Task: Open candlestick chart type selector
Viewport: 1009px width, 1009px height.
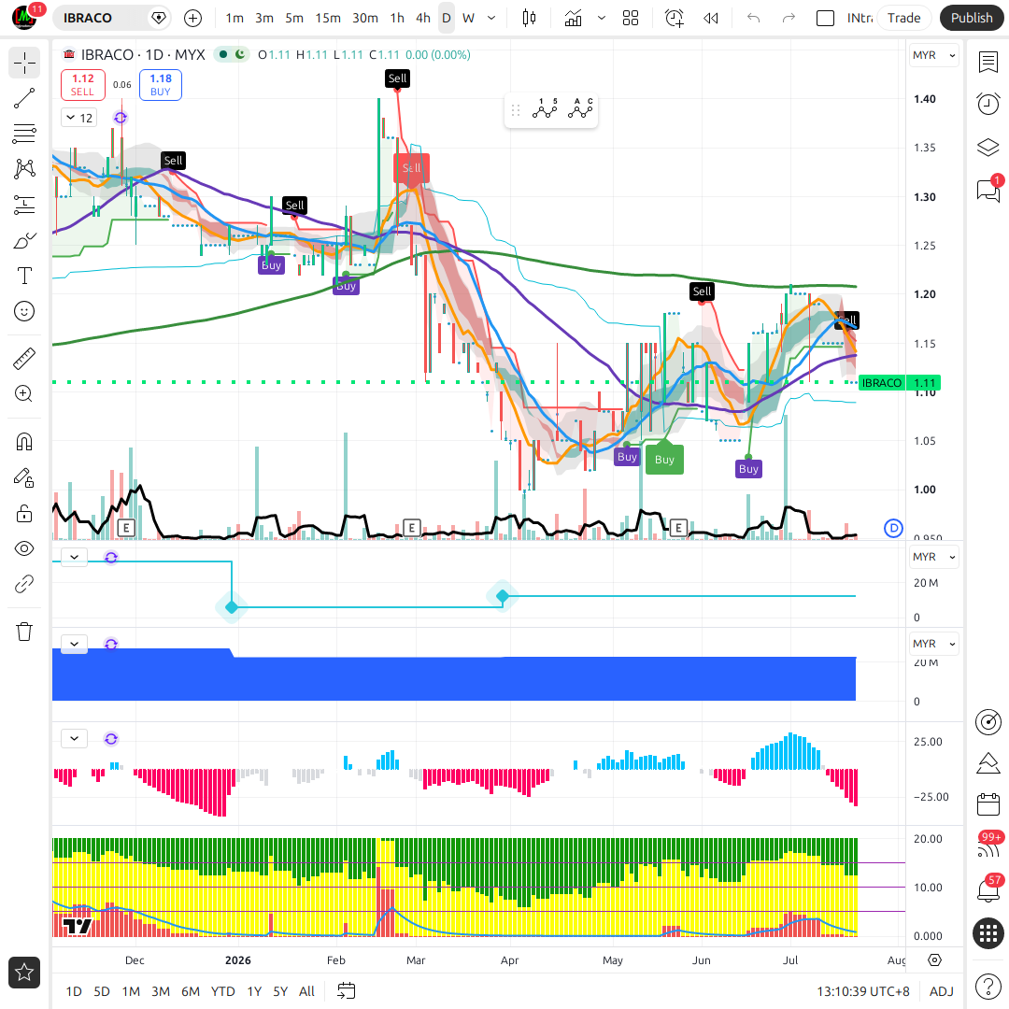Action: (529, 18)
